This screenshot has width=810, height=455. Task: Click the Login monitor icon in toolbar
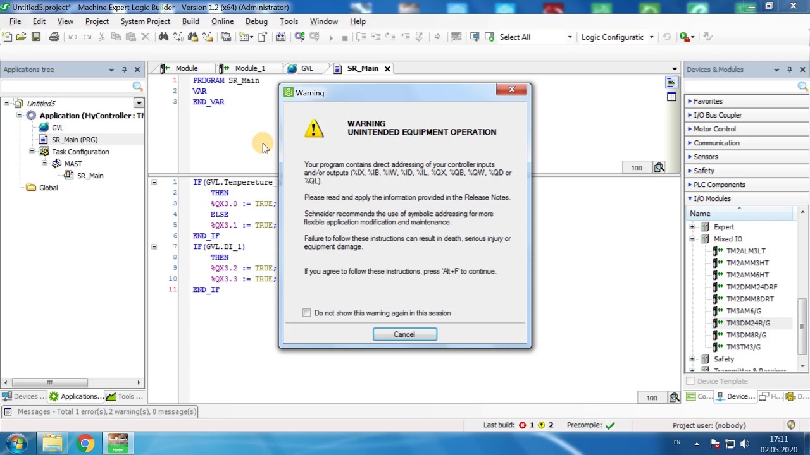click(x=475, y=37)
